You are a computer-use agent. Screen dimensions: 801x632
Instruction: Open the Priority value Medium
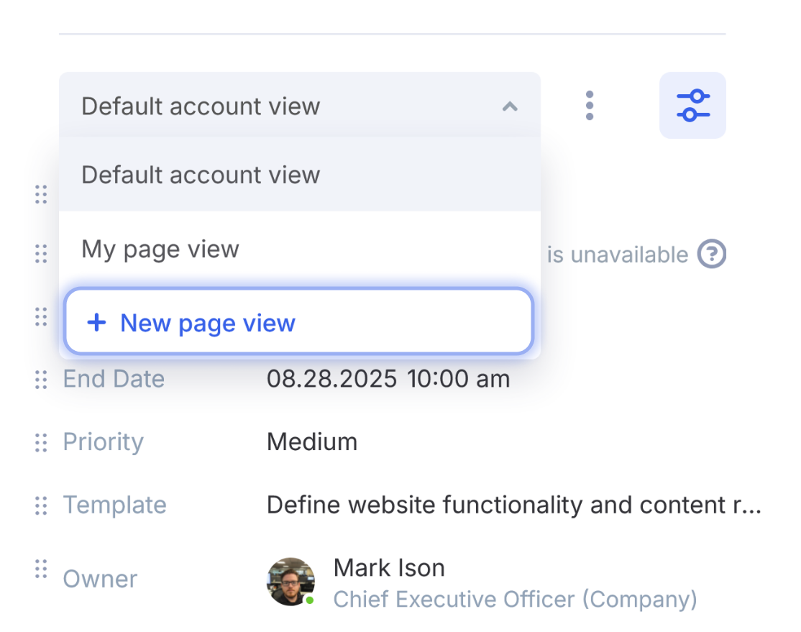click(x=312, y=441)
